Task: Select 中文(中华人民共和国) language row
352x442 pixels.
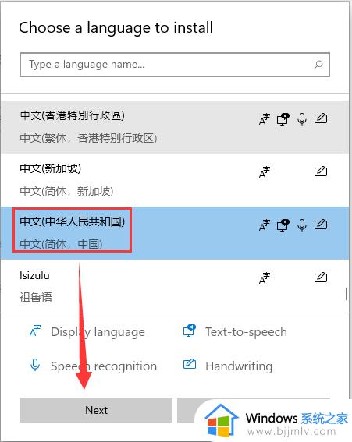Action: pos(175,233)
